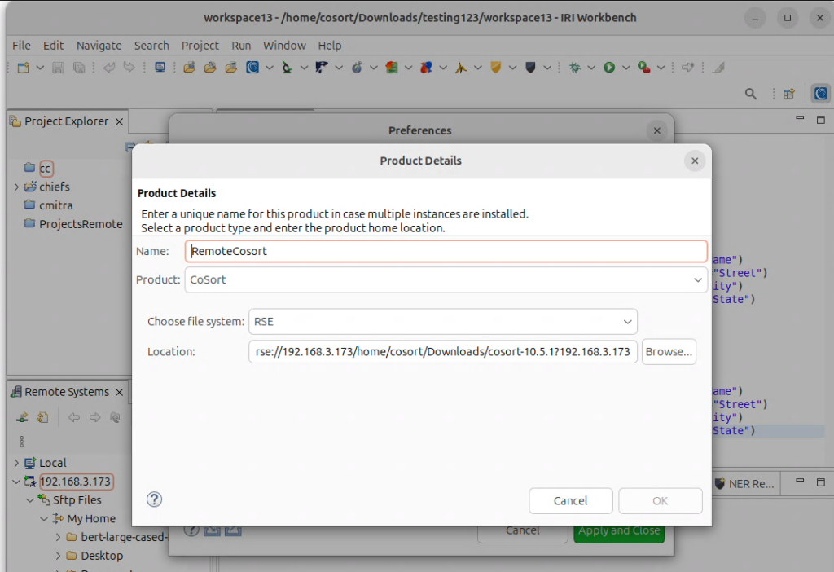This screenshot has height=572, width=834.
Task: Click Browse next to Location field
Action: [669, 352]
